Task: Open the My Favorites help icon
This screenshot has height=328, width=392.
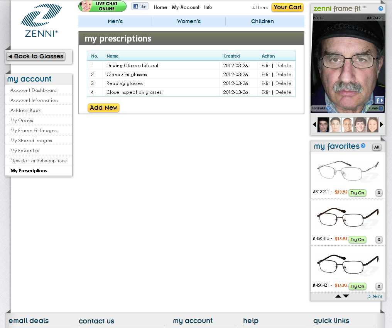Action: pyautogui.click(x=363, y=146)
